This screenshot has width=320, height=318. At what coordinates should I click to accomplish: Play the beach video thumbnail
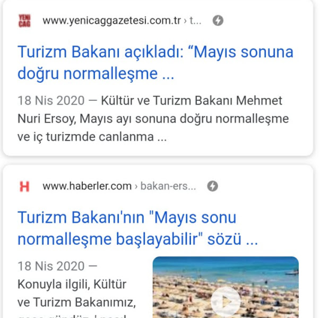click(226, 301)
